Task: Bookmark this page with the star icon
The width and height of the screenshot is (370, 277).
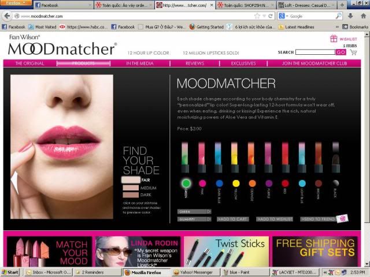Action: (257, 16)
